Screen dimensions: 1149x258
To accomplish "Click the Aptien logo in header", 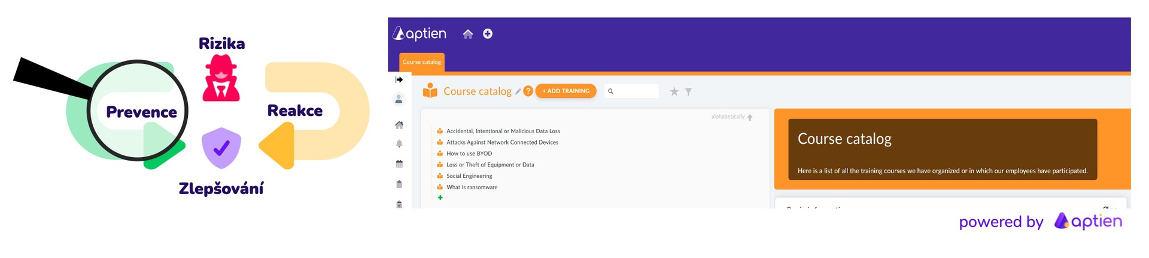I will click(420, 33).
